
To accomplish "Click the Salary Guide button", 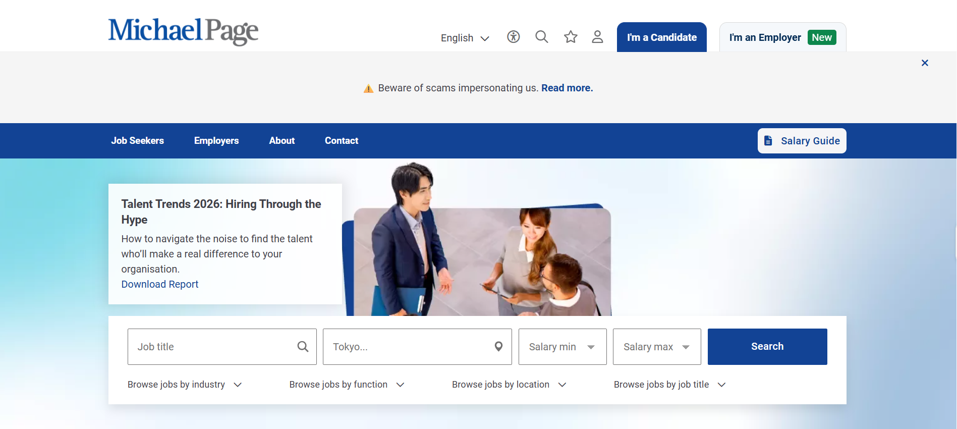I will click(x=802, y=141).
